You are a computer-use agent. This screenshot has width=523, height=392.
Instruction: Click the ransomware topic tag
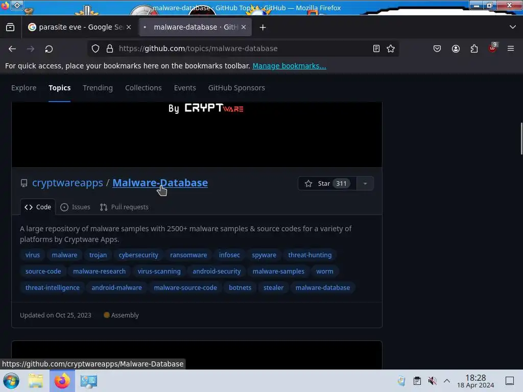point(188,255)
